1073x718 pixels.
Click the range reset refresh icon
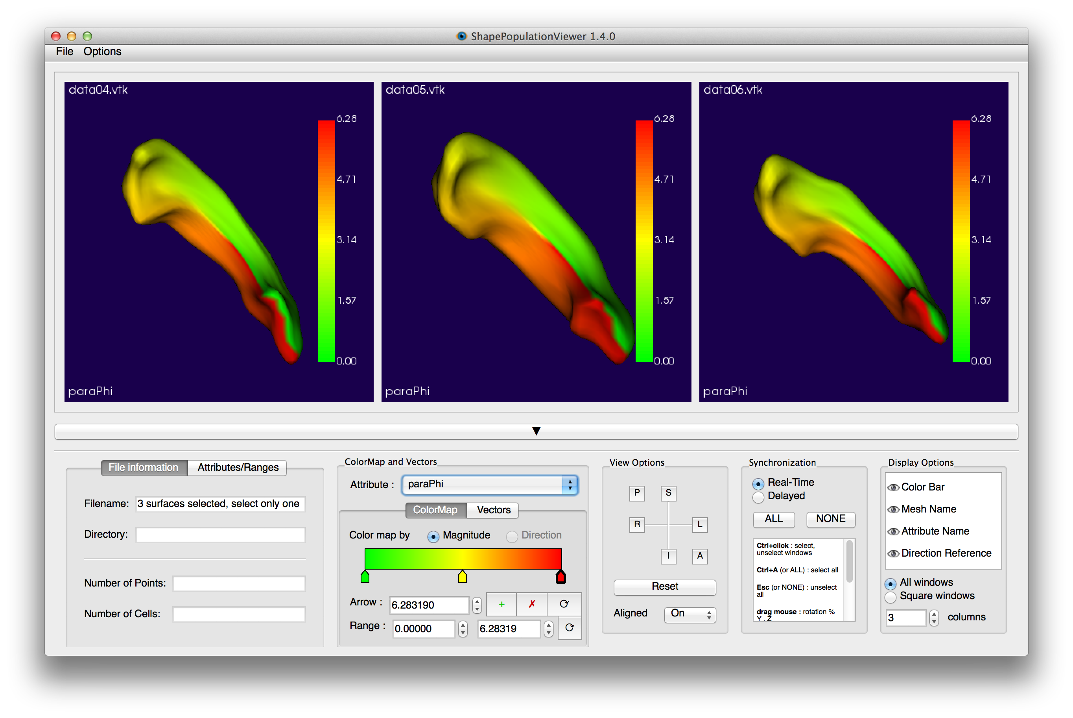coord(569,628)
